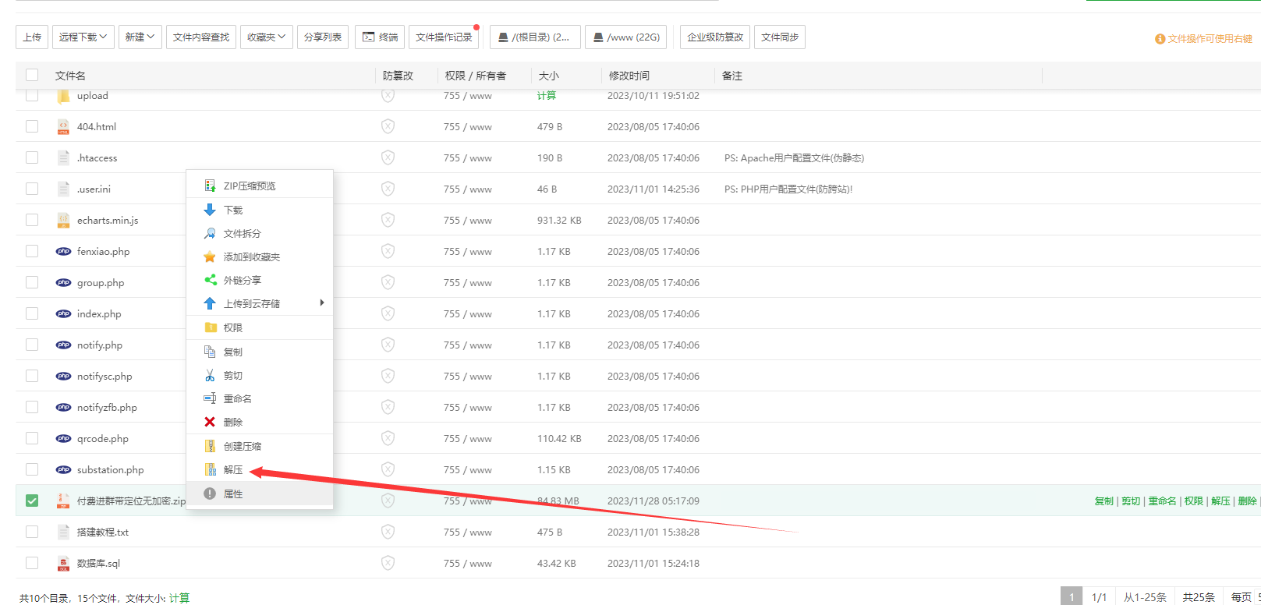Select 文件拆分 in the context menu
Viewport: 1261px width, 605px height.
tap(260, 233)
